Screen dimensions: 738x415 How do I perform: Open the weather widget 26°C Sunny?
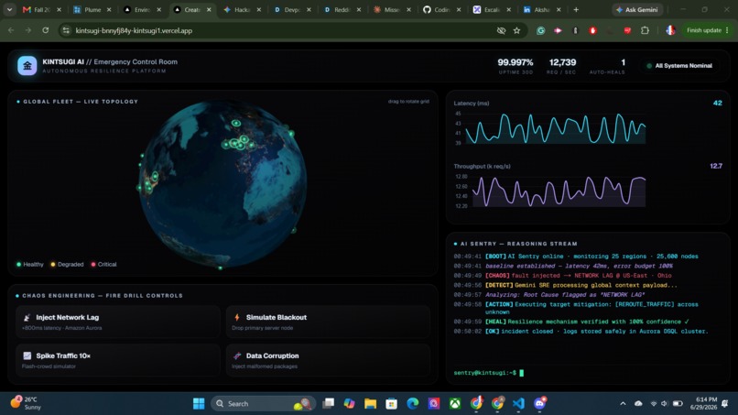27,403
